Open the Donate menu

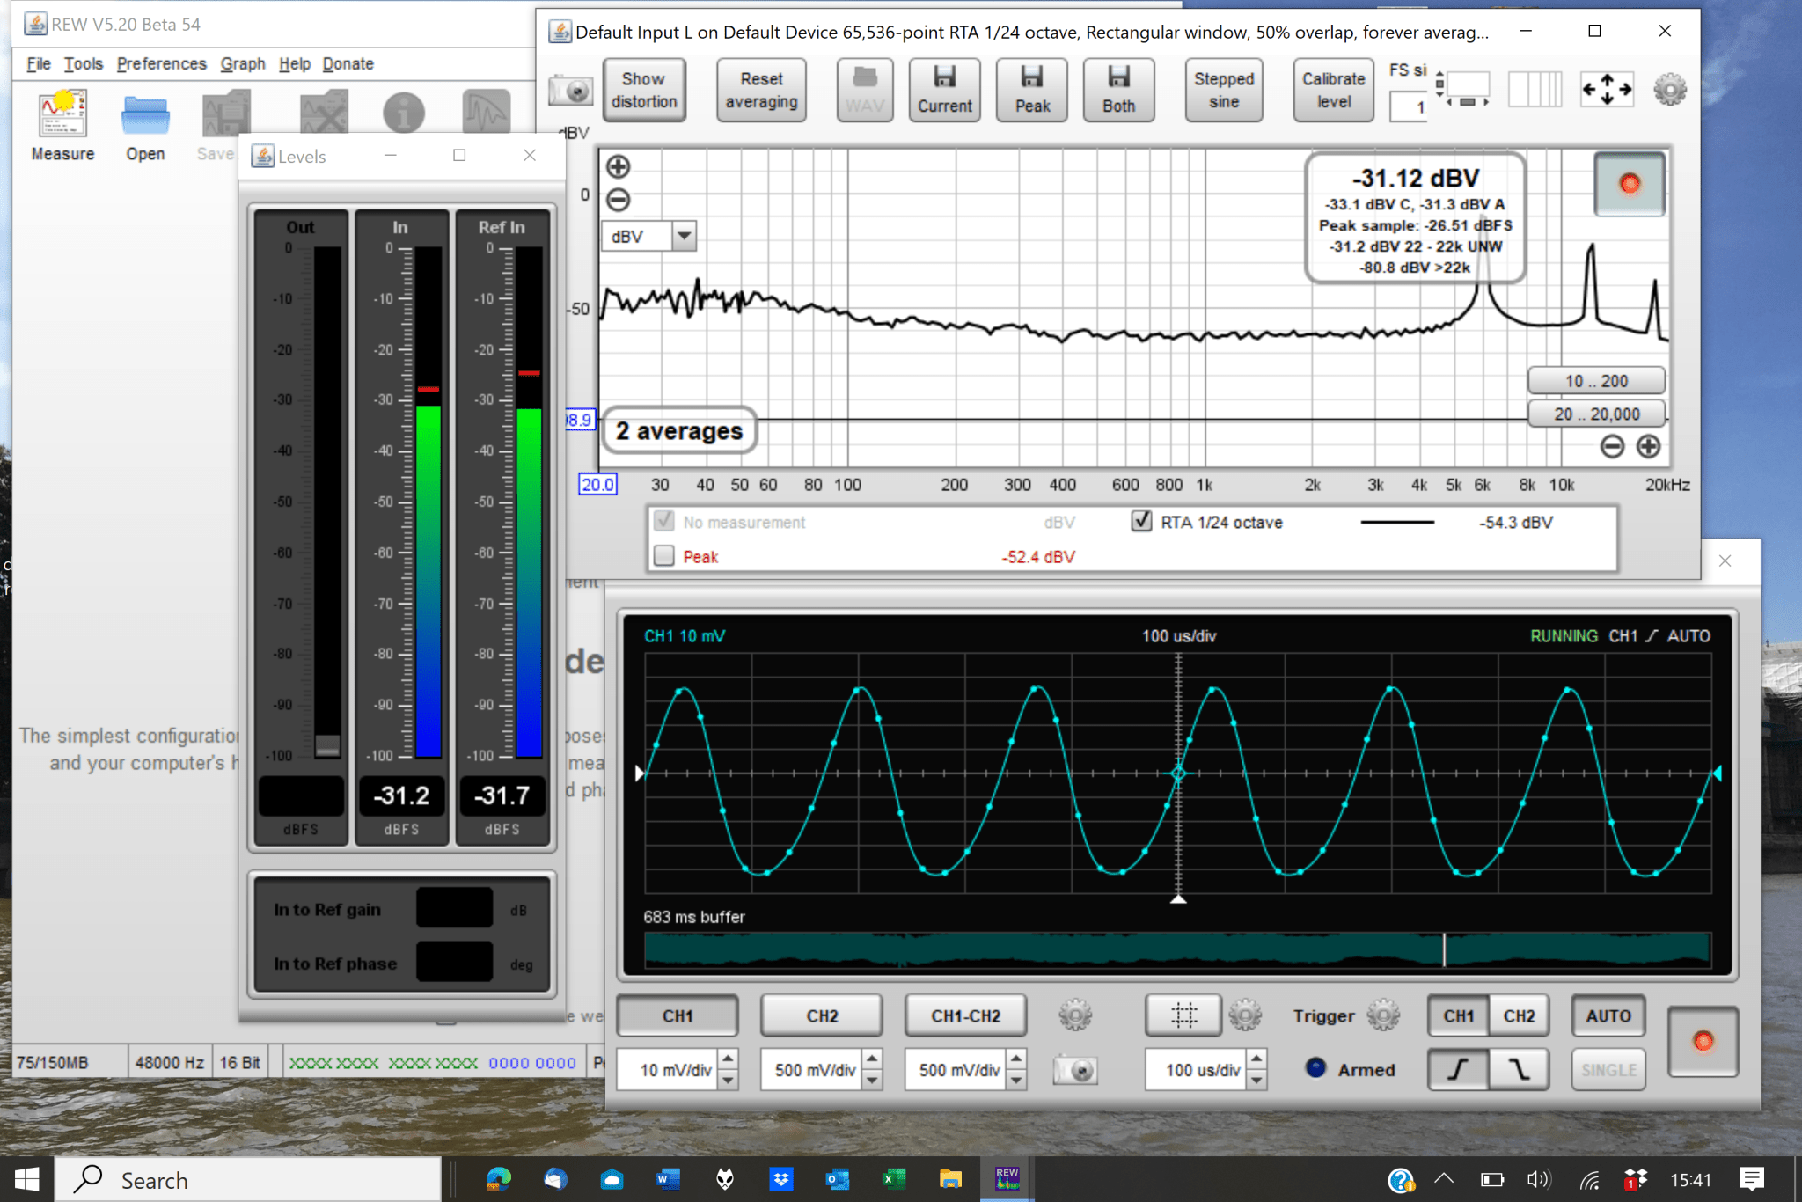348,63
